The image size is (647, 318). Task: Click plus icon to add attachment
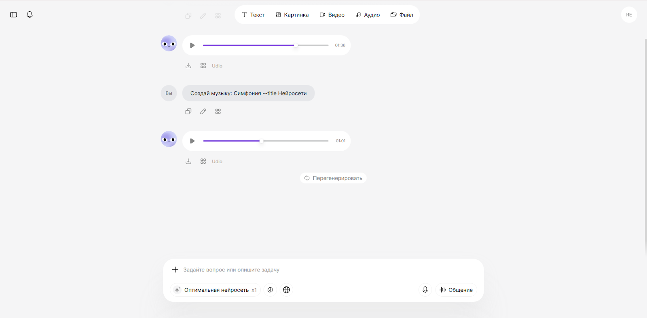[175, 270]
